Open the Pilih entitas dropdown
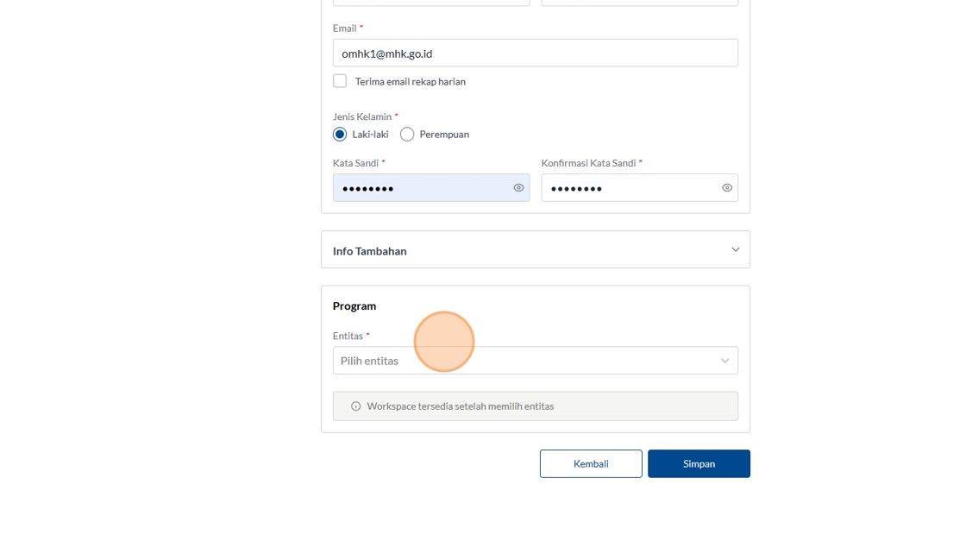Viewport: 966px width, 541px height. click(526, 361)
